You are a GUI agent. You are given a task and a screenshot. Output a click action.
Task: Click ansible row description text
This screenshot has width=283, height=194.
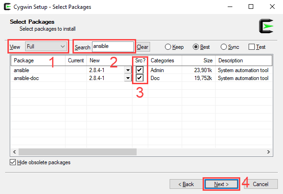tap(243, 70)
